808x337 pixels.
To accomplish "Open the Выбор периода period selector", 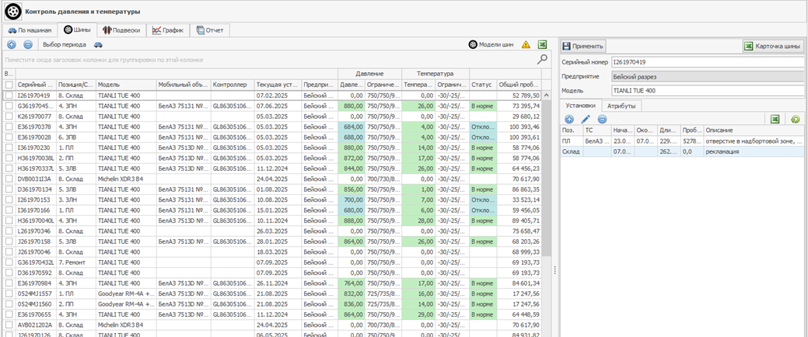I will point(64,45).
